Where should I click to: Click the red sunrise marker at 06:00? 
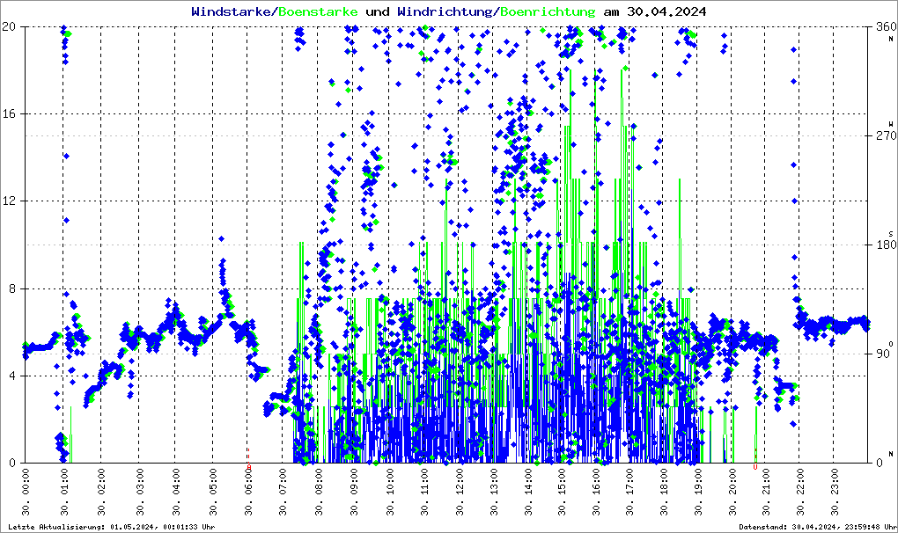248,467
